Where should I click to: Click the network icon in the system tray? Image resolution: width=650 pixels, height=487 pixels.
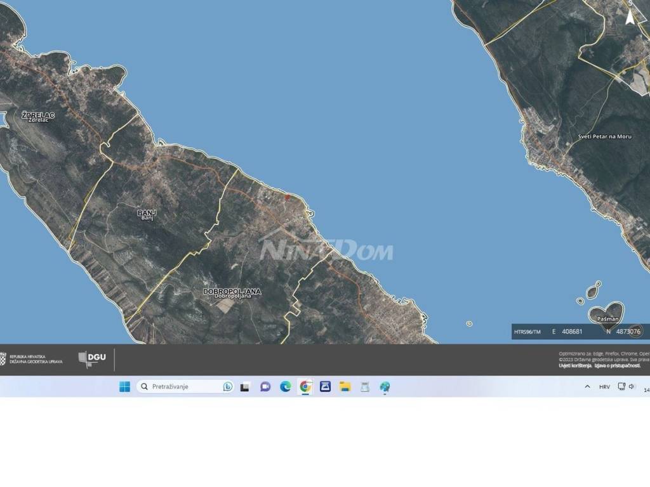621,386
